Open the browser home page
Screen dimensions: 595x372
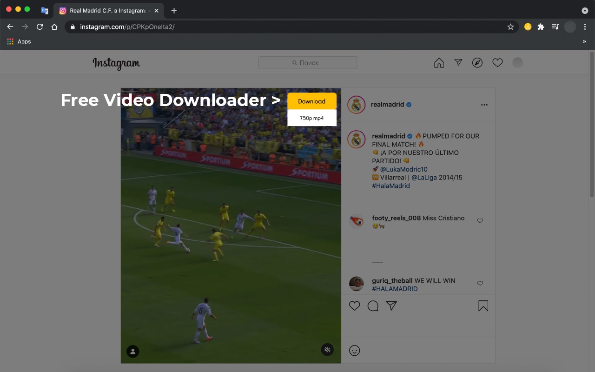click(54, 27)
